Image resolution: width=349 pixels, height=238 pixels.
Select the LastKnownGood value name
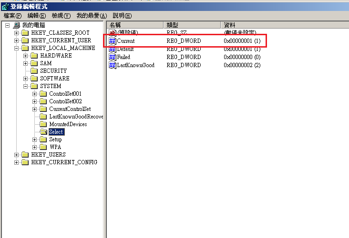(136, 65)
